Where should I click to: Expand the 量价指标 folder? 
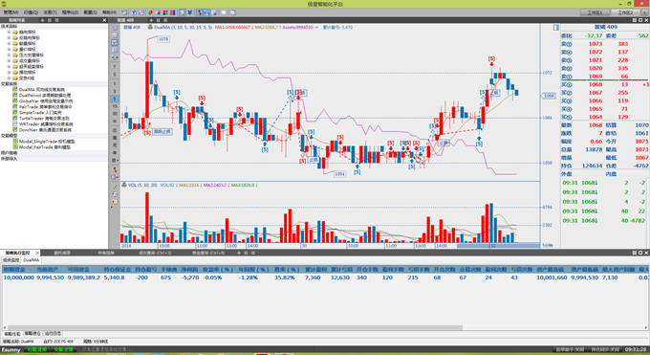[9, 50]
